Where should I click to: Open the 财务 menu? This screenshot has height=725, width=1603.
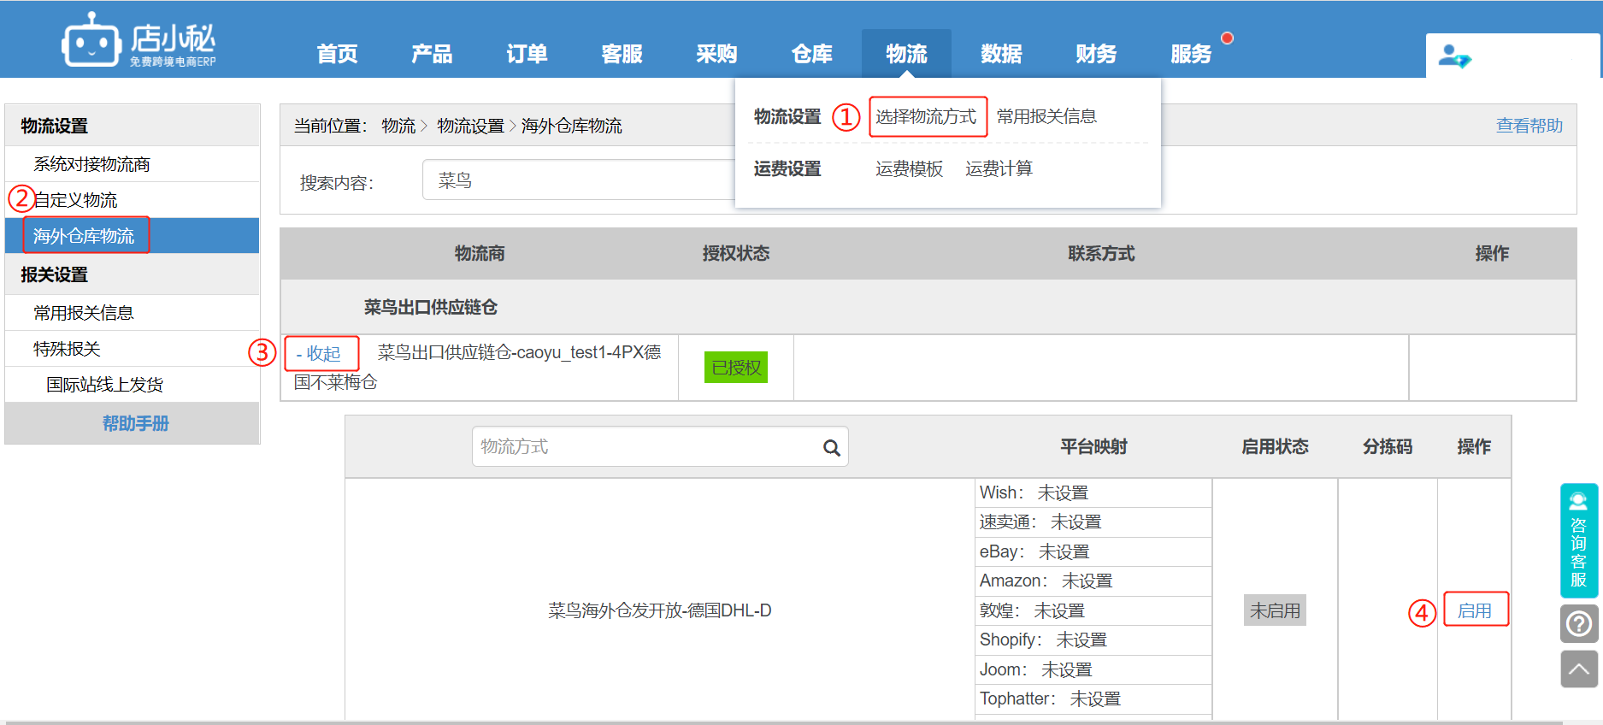pyautogui.click(x=1096, y=54)
